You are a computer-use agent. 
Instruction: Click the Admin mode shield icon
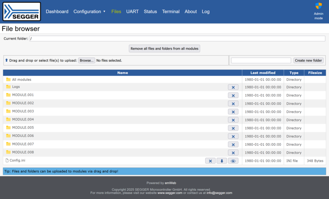318,6
